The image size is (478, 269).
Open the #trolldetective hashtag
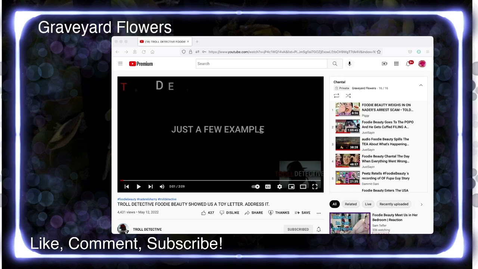(x=167, y=199)
